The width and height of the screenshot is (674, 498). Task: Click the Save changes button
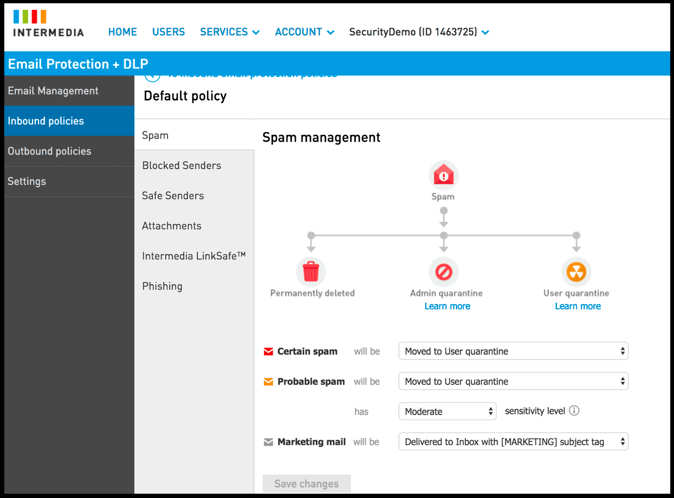306,483
